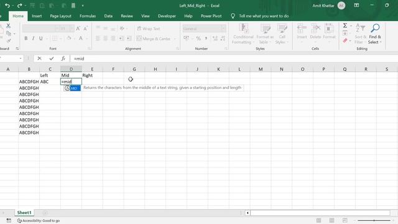Click the Percent Style icon
This screenshot has width=398, height=224.
[x=198, y=39]
